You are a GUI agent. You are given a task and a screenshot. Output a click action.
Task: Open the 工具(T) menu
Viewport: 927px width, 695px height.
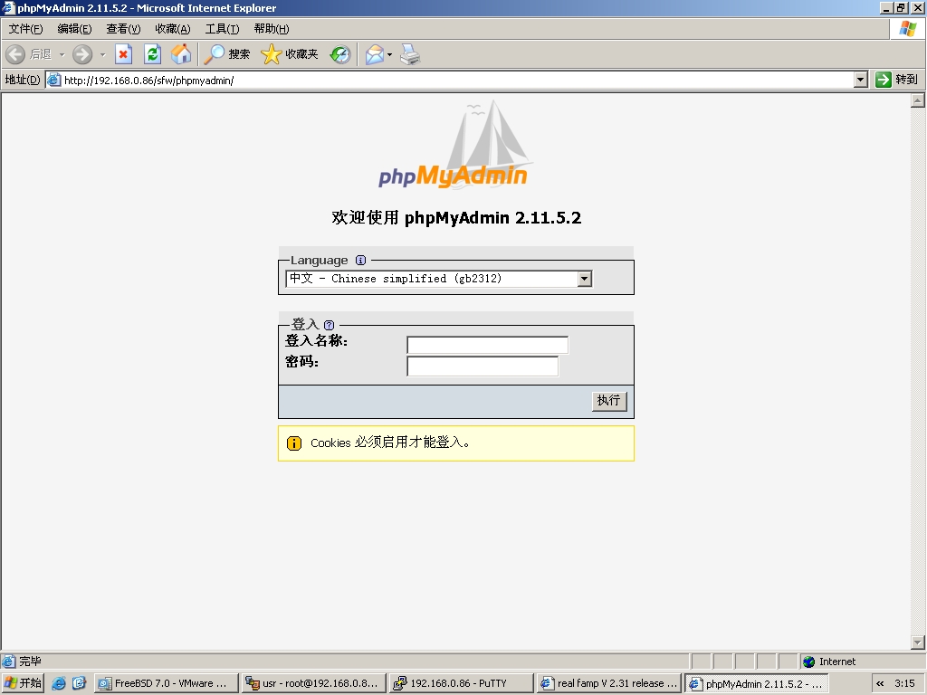222,29
